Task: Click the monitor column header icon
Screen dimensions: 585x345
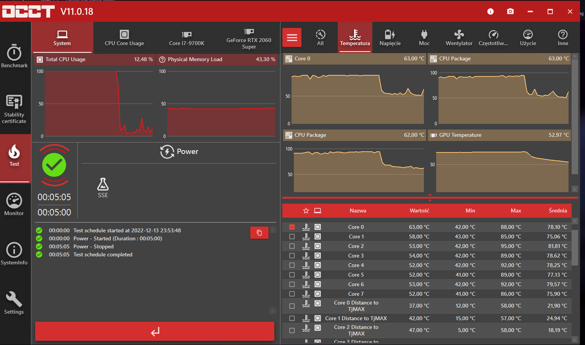Action: (x=318, y=211)
